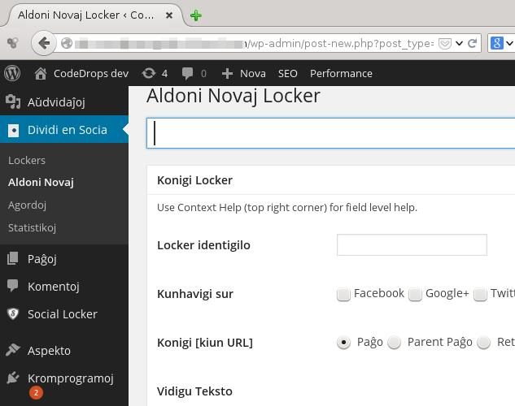The height and width of the screenshot is (406, 515).
Task: Click the browser back arrow button
Action: point(44,43)
